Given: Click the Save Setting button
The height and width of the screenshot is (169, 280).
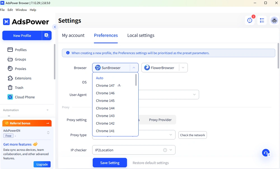Looking at the screenshot, I should click(110, 163).
